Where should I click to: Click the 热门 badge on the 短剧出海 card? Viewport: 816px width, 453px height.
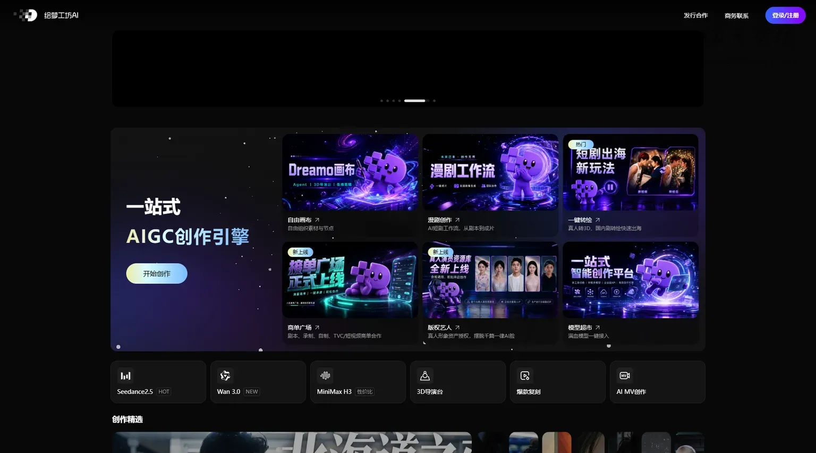click(581, 145)
